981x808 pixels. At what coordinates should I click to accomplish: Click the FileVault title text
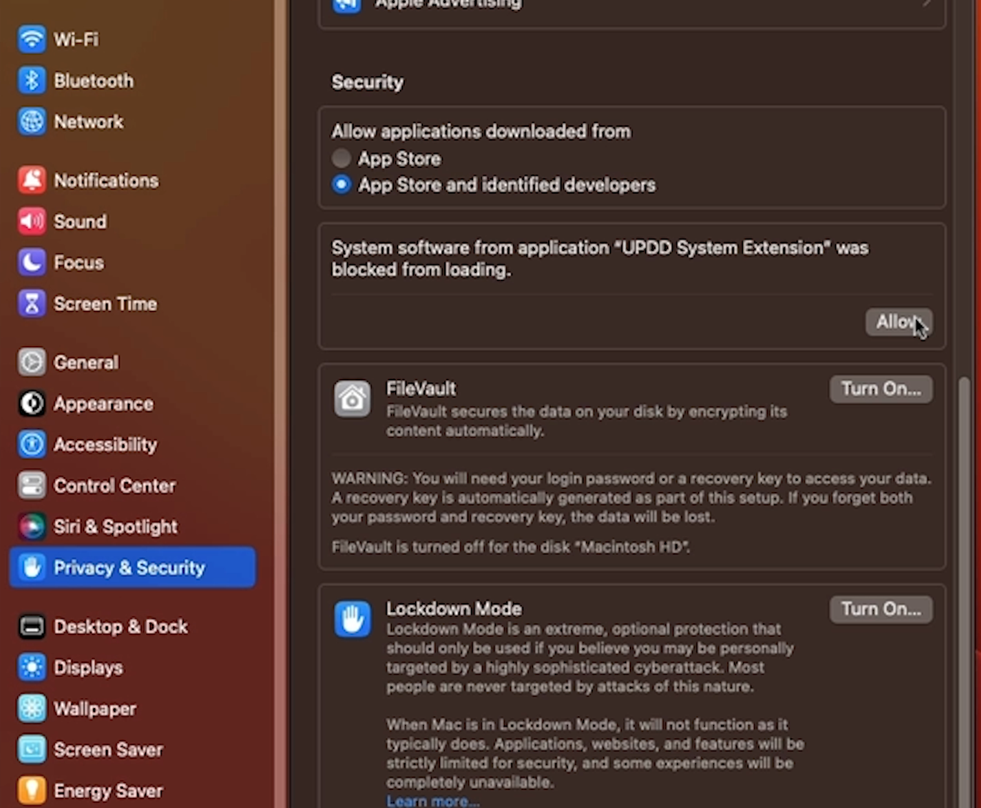coord(421,388)
